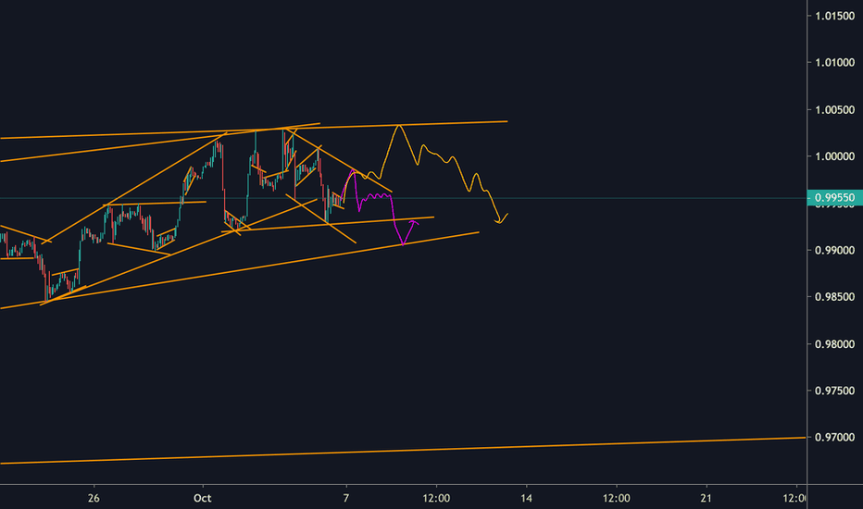Click the 12:00 label between 14 and 21
The image size is (863, 509).
617,499
